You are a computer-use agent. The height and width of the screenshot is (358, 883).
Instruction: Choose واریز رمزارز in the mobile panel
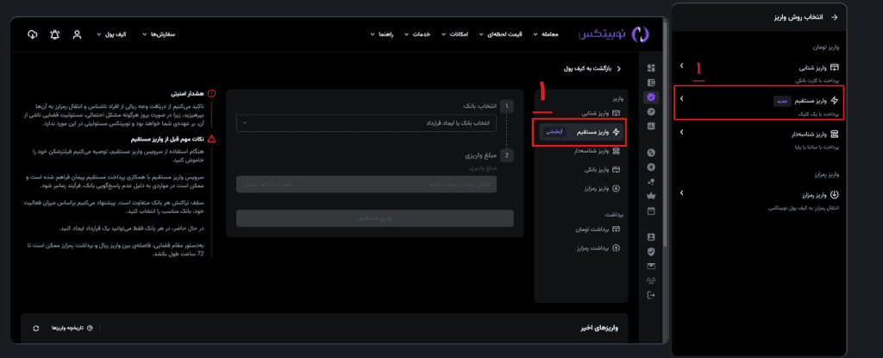click(x=772, y=198)
